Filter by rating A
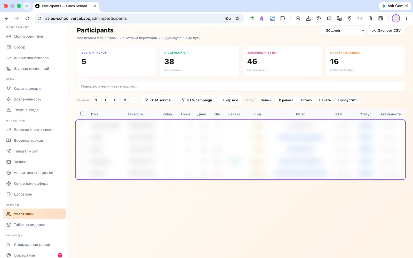 (x=106, y=100)
